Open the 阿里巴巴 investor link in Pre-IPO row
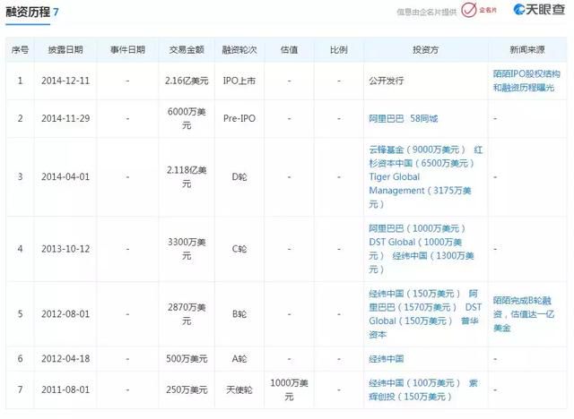 (387, 119)
